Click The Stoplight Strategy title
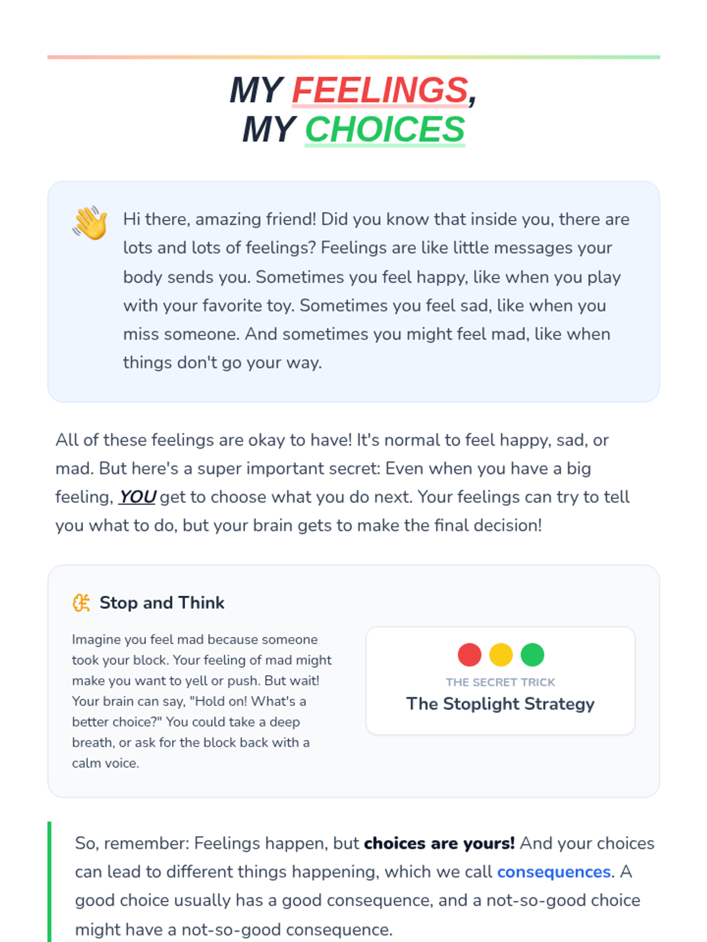707x942 pixels. [x=500, y=704]
